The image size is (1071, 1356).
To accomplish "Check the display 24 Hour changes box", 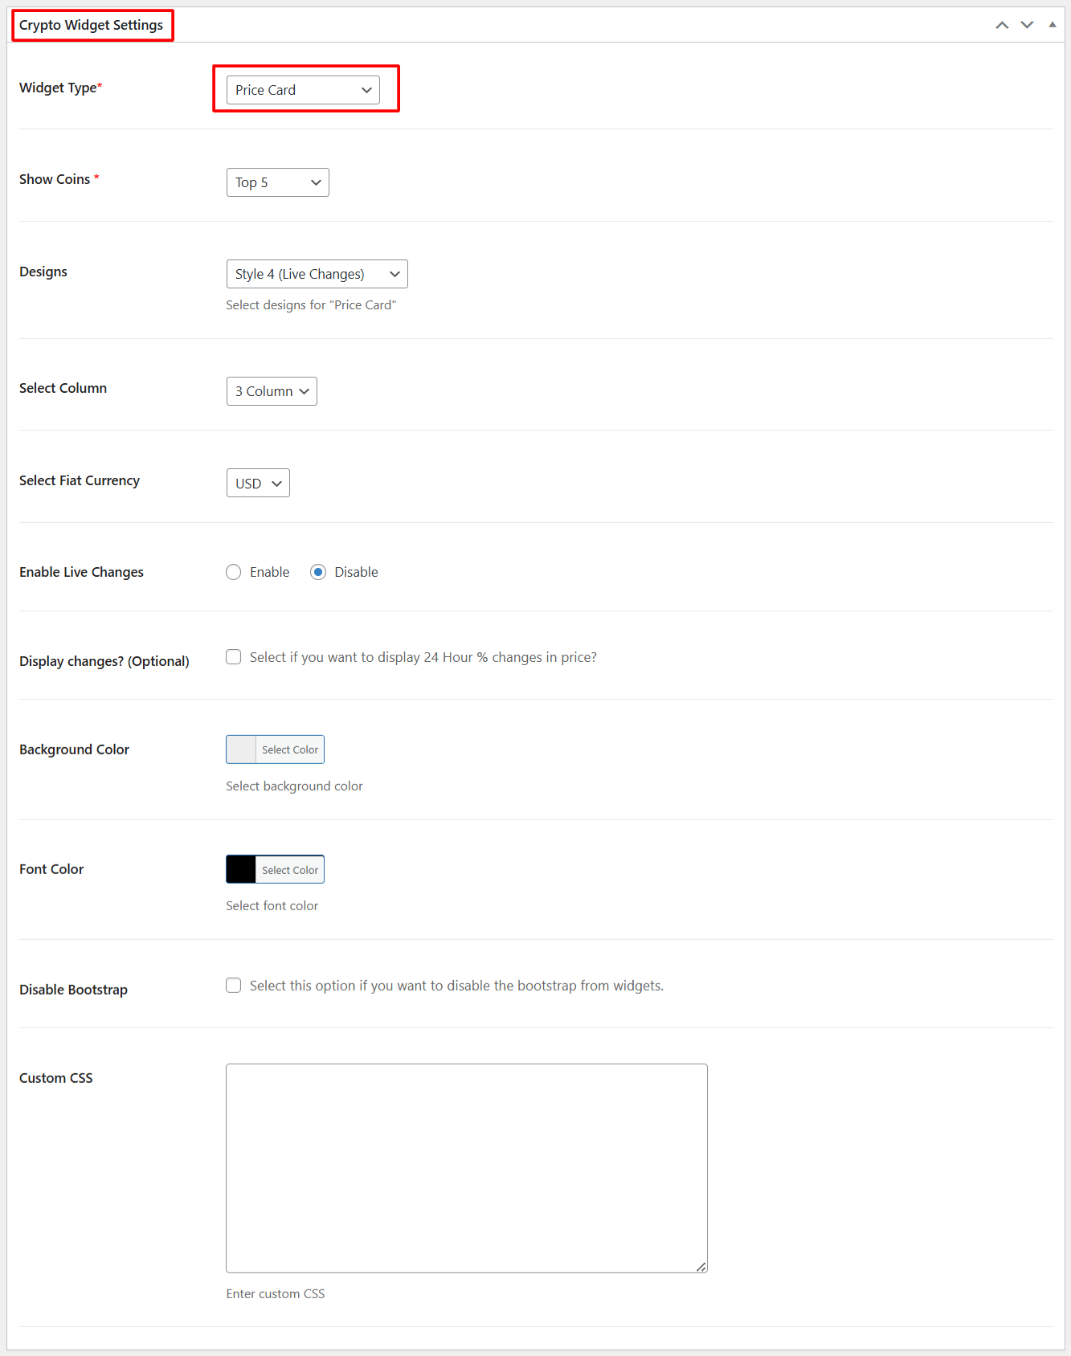I will pos(234,657).
